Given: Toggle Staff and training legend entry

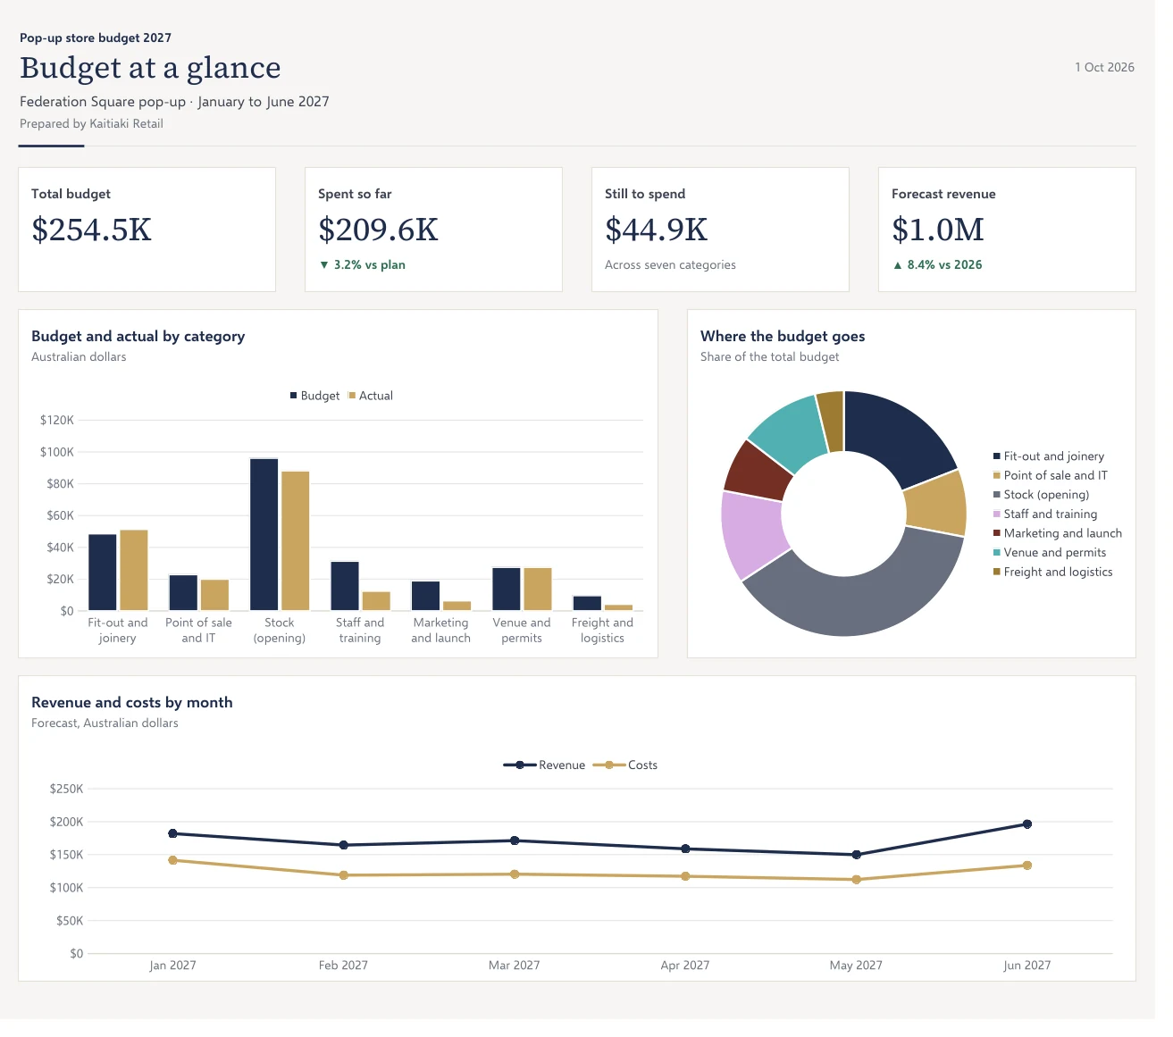Looking at the screenshot, I should (1045, 514).
